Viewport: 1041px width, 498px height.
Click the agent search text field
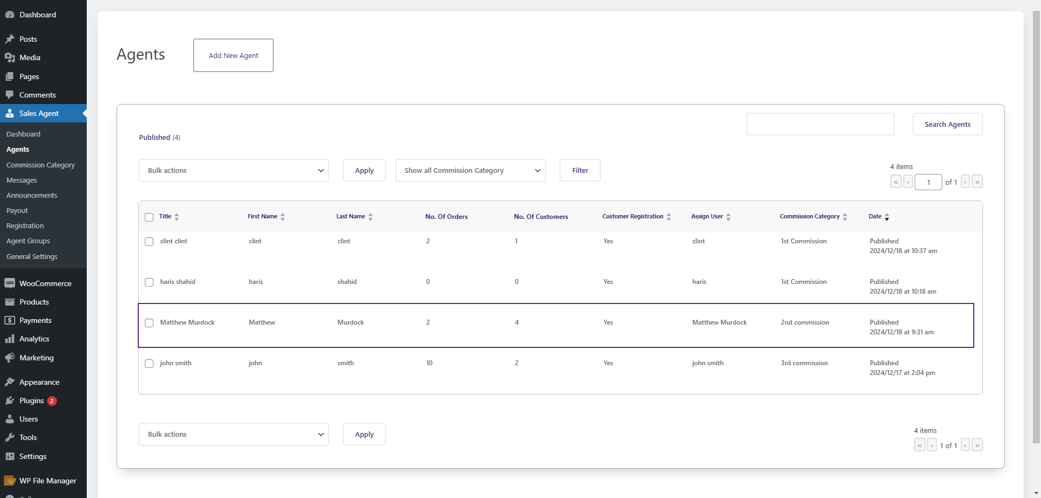pos(820,124)
